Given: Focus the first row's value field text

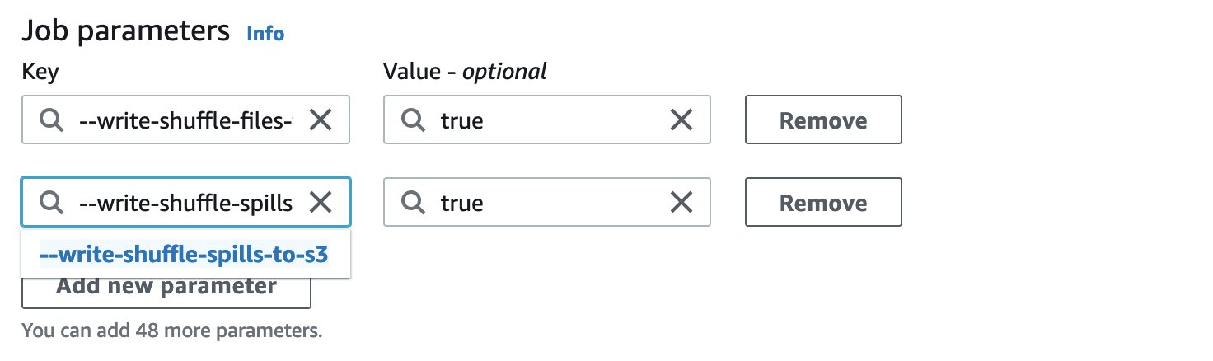Looking at the screenshot, I should point(547,120).
